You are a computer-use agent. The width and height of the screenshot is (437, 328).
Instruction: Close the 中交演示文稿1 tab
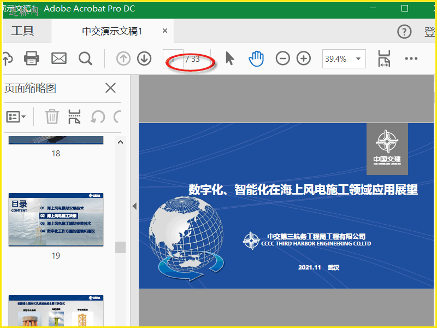click(x=165, y=31)
